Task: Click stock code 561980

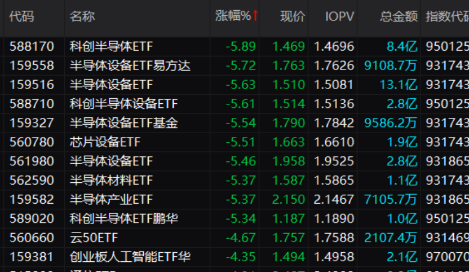Action: [32, 161]
